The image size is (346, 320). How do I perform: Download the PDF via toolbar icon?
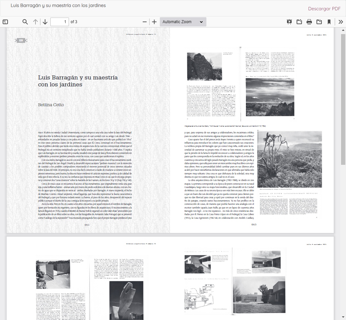click(x=319, y=22)
